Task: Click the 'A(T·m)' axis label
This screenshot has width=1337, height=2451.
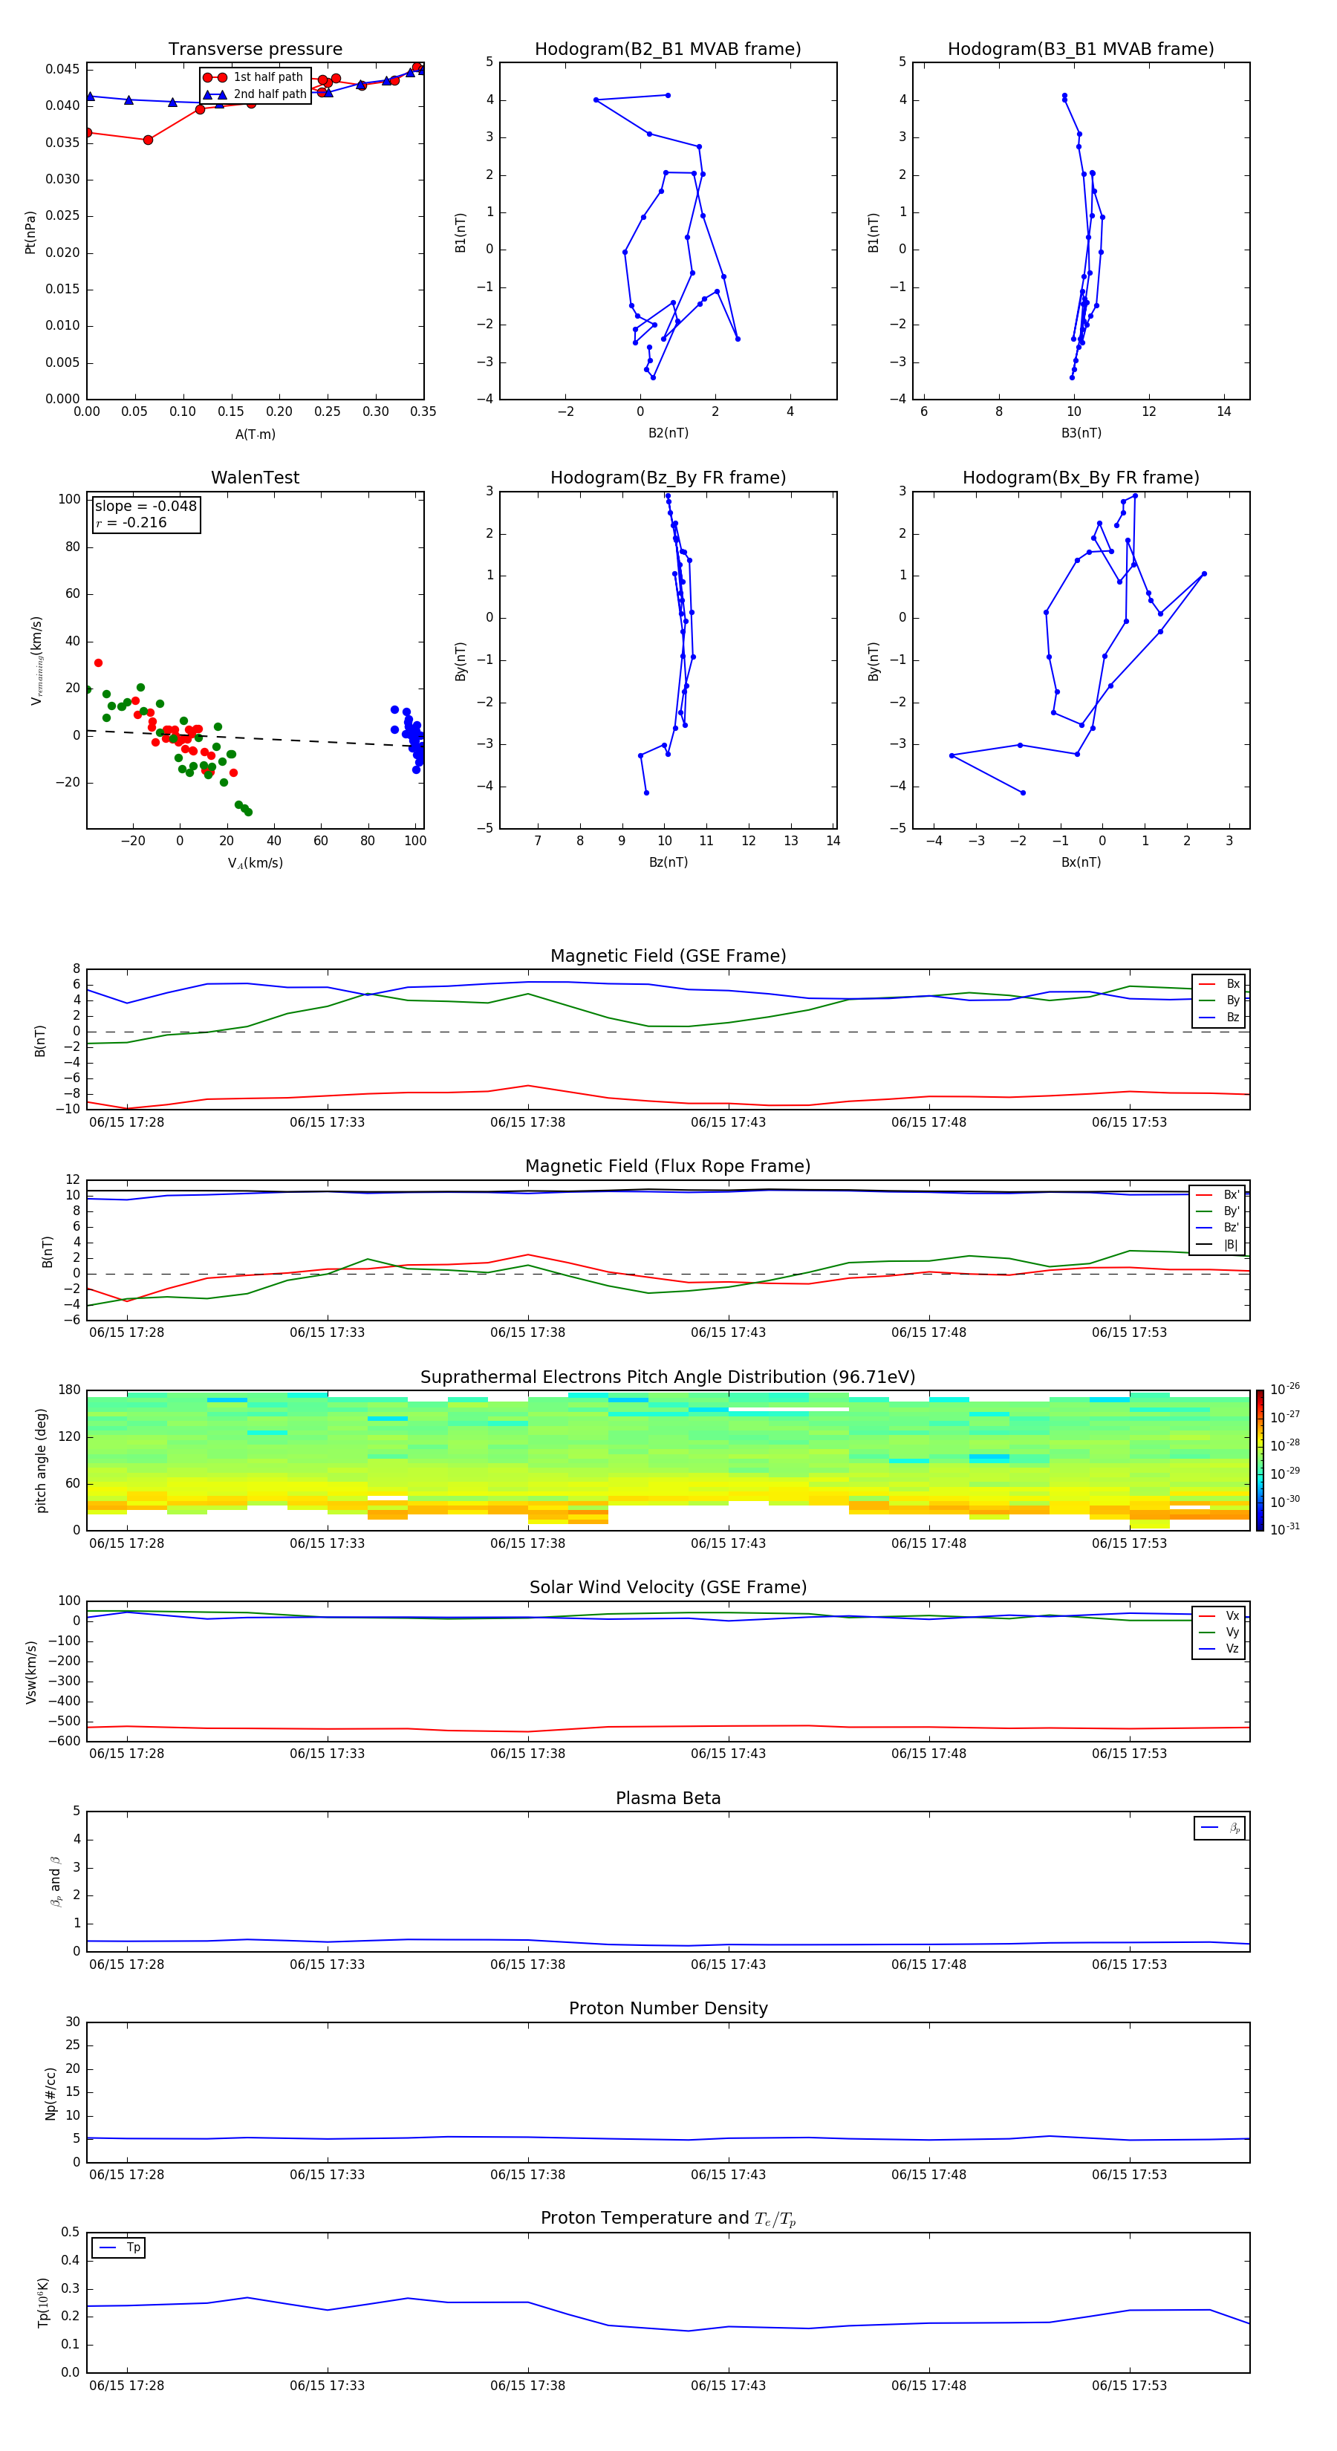Action: click(255, 434)
